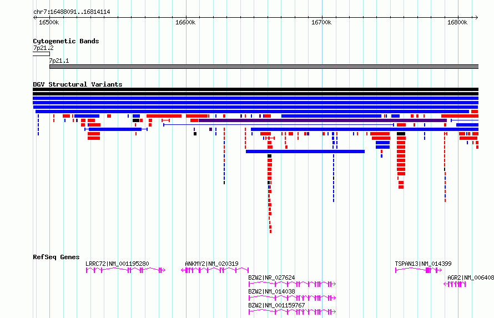Click the blue variant bar spanning BZW2 region
Viewport: 494px width, 318px height.
pyautogui.click(x=305, y=152)
